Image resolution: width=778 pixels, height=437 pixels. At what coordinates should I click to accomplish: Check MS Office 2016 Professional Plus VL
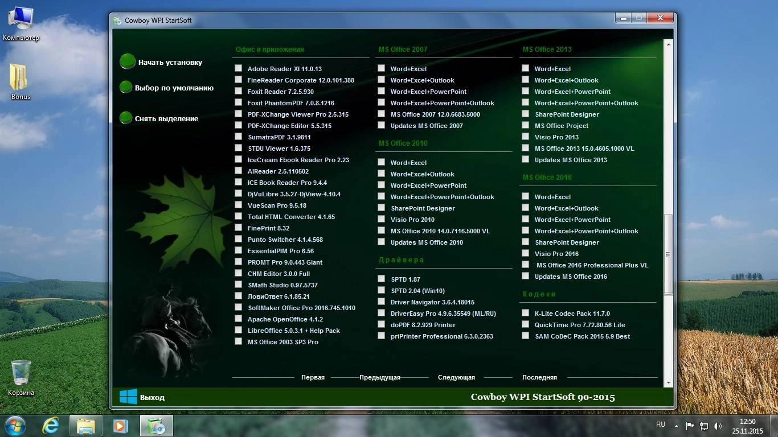point(525,265)
